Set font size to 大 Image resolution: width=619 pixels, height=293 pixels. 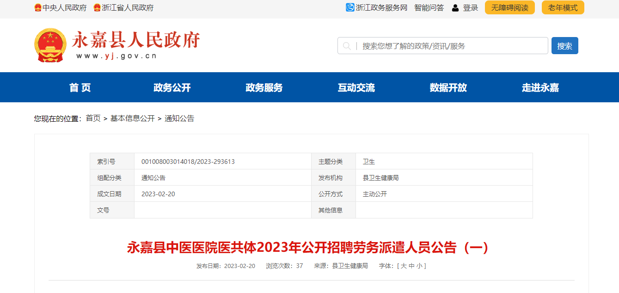[403, 266]
